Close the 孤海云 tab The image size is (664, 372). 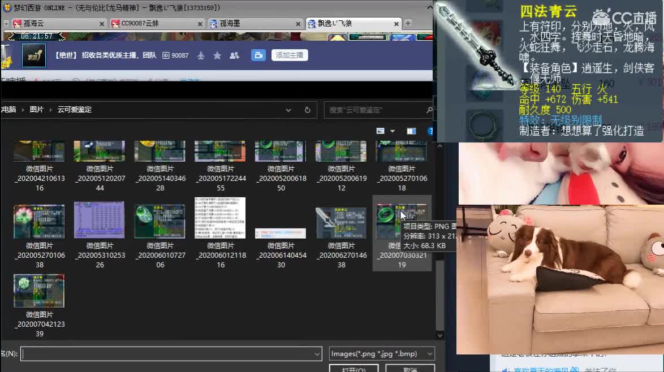102,24
